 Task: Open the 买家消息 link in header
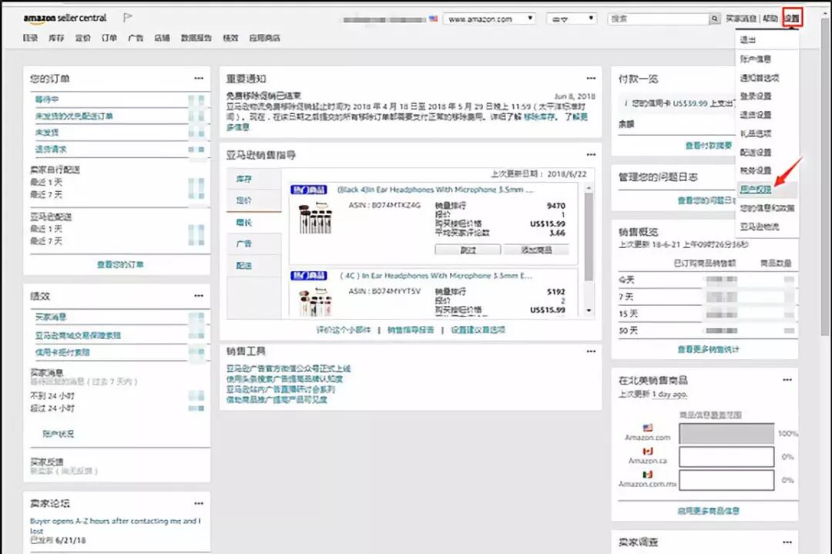point(741,18)
